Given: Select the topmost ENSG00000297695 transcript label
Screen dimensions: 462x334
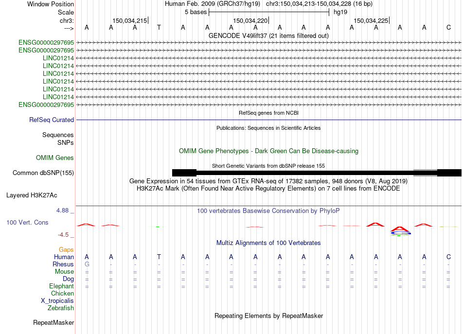Looking at the screenshot, I should click(x=46, y=43).
